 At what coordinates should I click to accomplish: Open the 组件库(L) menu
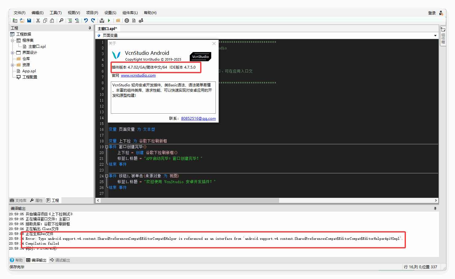click(x=130, y=13)
